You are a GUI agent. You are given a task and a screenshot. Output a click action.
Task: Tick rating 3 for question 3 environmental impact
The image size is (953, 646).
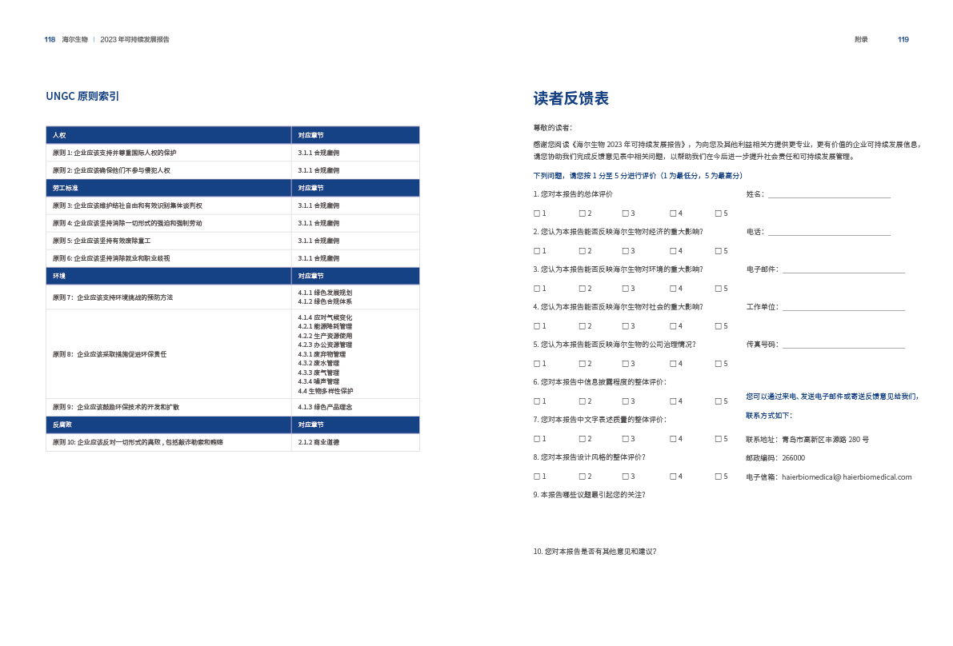[624, 289]
